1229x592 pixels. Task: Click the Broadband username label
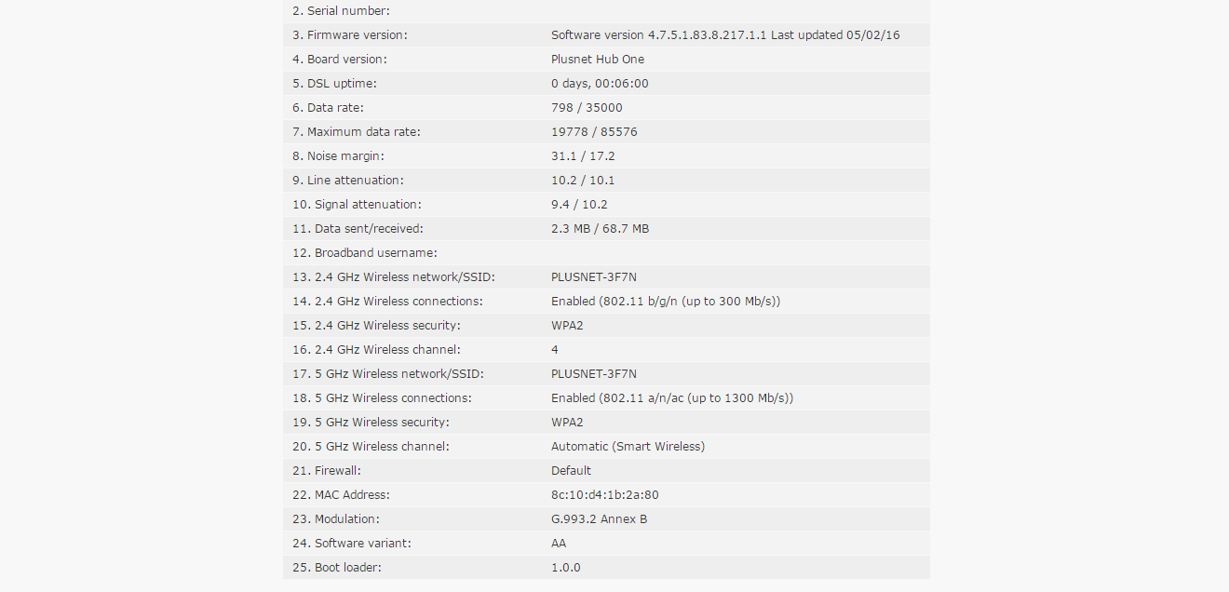tap(375, 253)
